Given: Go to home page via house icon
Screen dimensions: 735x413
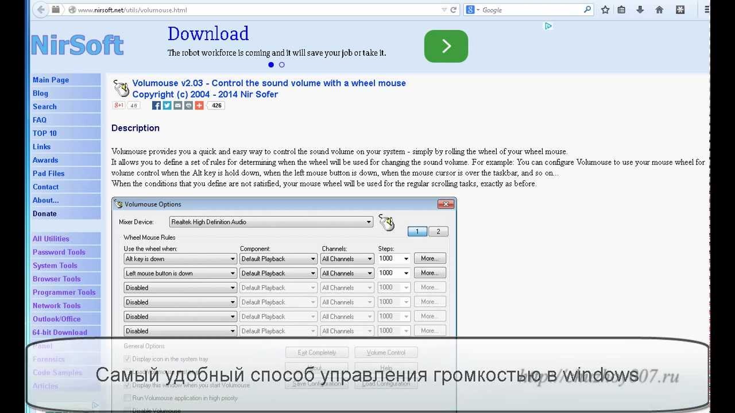Looking at the screenshot, I should point(659,10).
